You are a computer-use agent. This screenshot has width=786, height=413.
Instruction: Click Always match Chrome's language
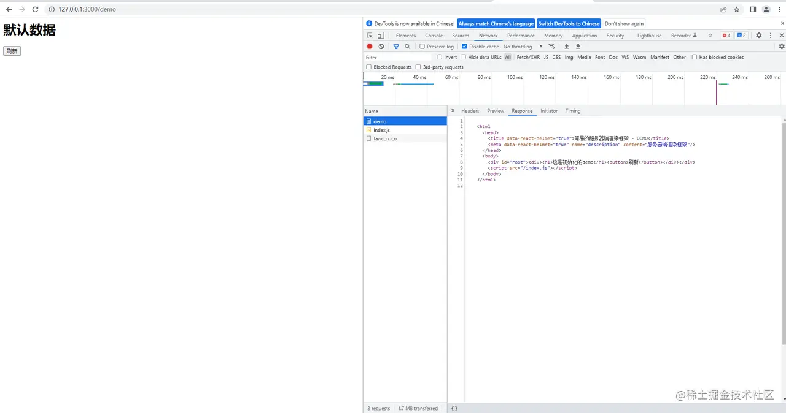[x=496, y=23]
